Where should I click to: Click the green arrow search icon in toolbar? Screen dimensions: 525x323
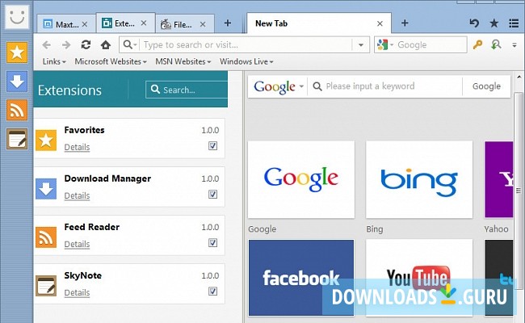pyautogui.click(x=496, y=44)
